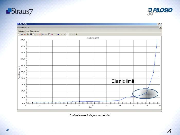
Task: Click the dotted grid toolbar icon
Action: (x=46, y=34)
